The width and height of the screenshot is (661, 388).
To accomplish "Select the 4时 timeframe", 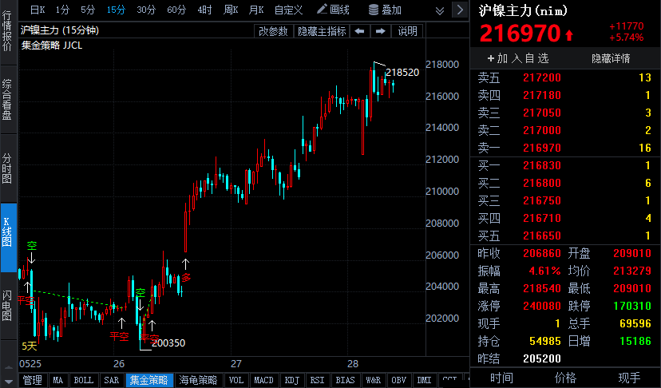I will [204, 10].
